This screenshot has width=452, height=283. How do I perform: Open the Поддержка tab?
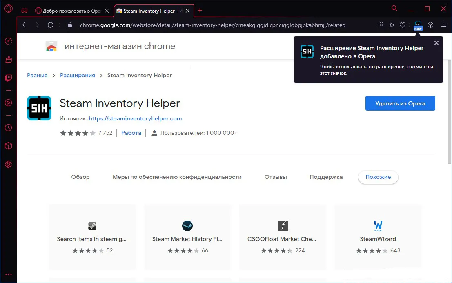point(326,177)
